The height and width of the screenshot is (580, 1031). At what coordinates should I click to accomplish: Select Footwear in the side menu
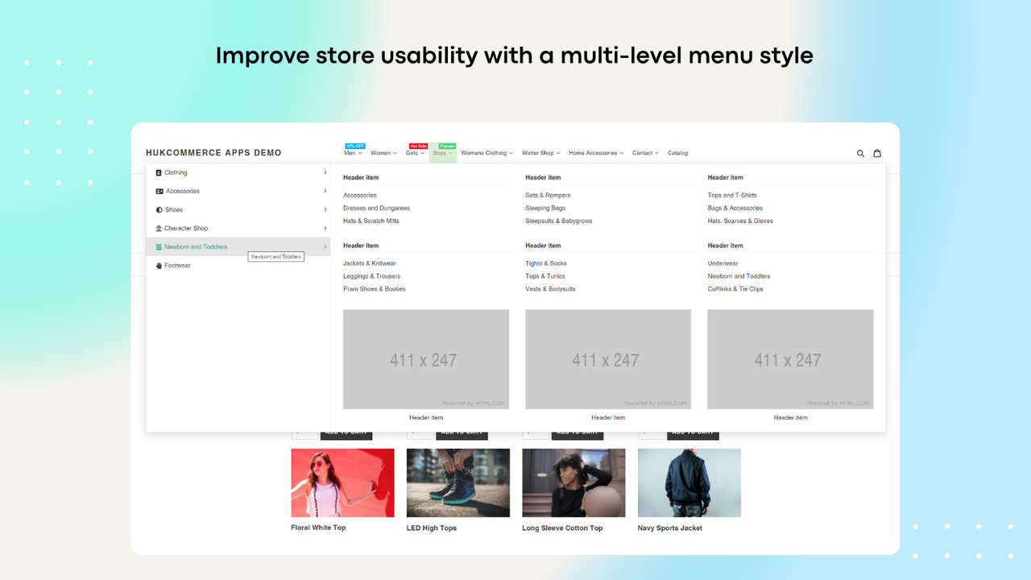click(238, 265)
